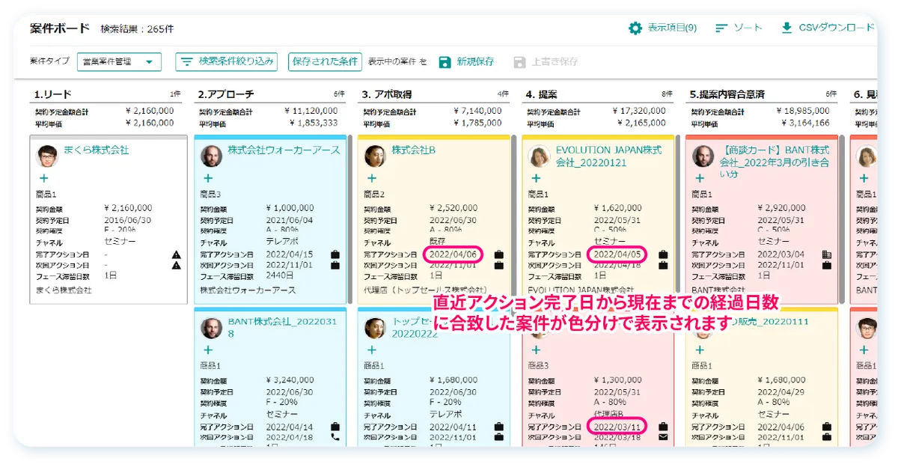
Task: Click plus icon on まくら株式会社 card
Action: (43, 178)
